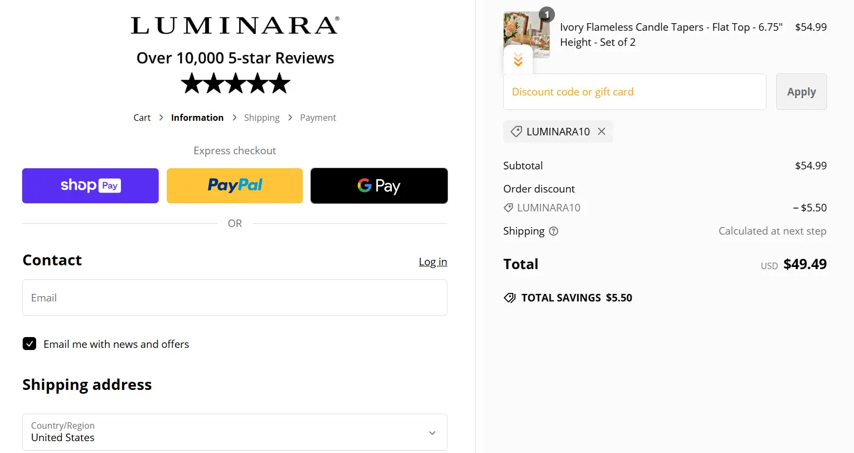The width and height of the screenshot is (854, 453).
Task: Choose Google Pay express checkout
Action: pyautogui.click(x=379, y=186)
